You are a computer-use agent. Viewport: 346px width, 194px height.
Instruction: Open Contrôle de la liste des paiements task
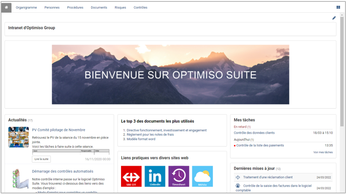point(260,145)
